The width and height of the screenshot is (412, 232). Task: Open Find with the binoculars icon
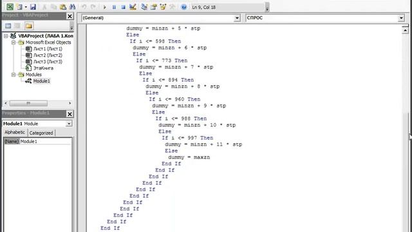tap(72, 7)
